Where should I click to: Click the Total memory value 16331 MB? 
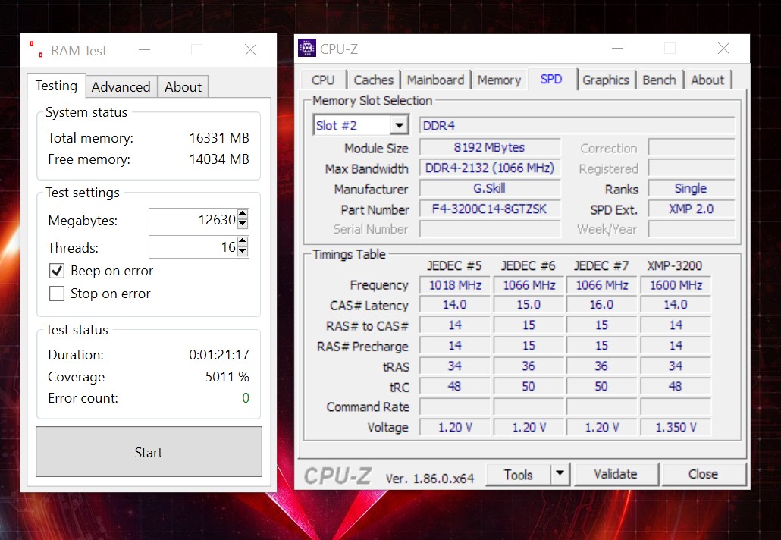pos(219,138)
